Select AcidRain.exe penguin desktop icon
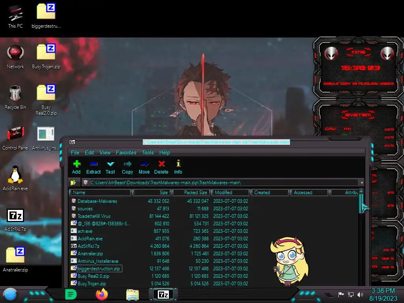This screenshot has width=404, height=303. pos(15,178)
